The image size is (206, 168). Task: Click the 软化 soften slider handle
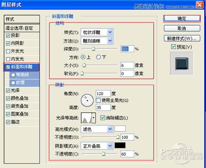pyautogui.click(x=82, y=74)
